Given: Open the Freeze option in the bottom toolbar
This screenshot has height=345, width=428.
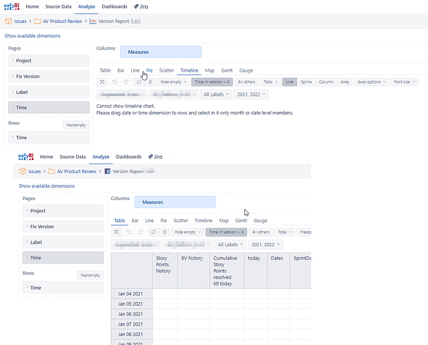Looking at the screenshot, I should coord(304,232).
